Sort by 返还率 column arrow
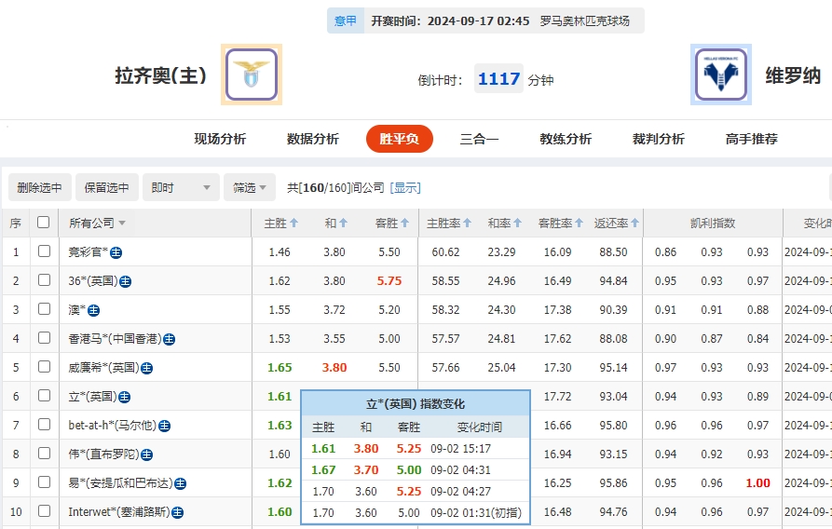Screen dimensions: 832x529 (x=635, y=224)
